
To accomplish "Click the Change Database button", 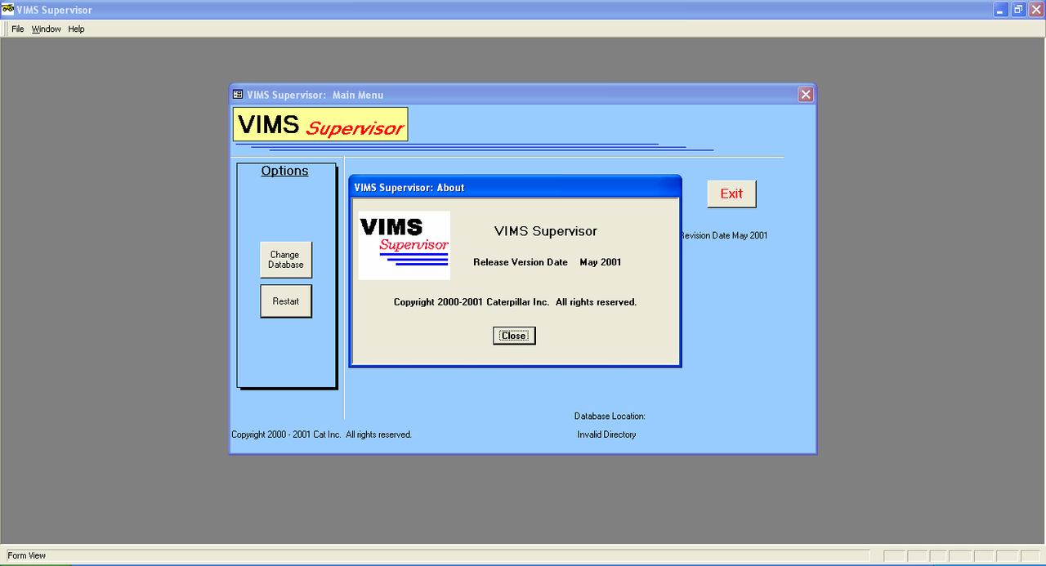I will [286, 260].
